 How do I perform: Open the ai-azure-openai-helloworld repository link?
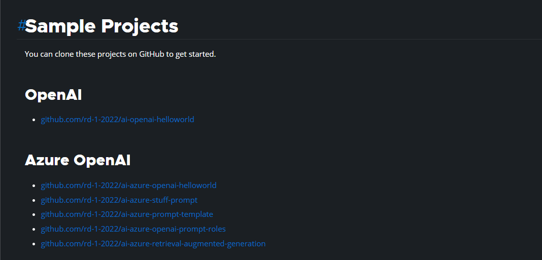point(128,185)
